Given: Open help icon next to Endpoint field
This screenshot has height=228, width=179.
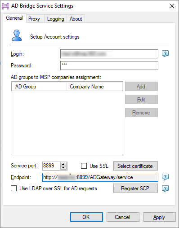Looking at the screenshot, I should coord(165,177).
